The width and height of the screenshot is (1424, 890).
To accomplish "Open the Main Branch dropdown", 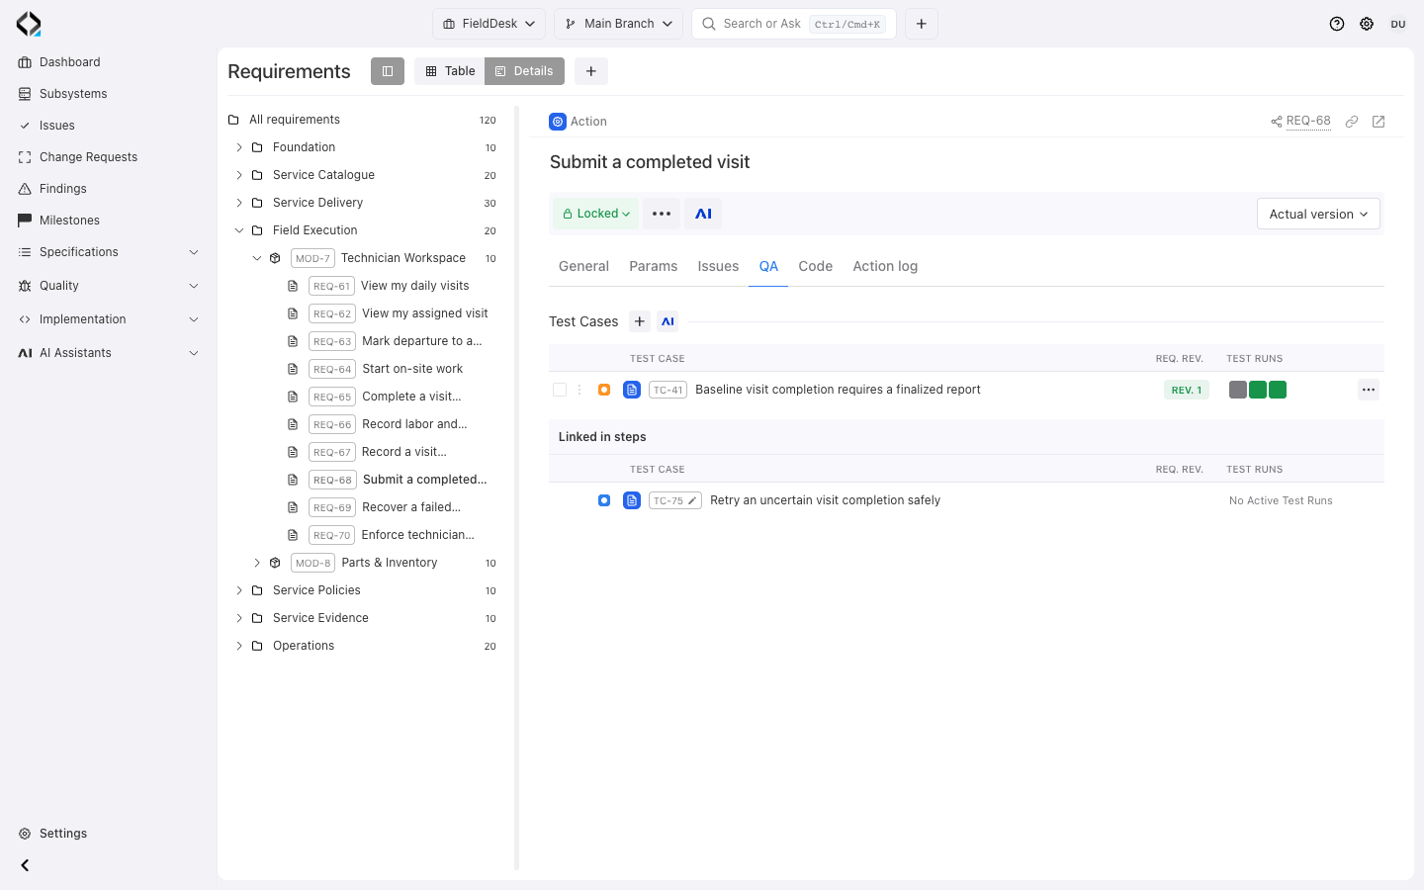I will 619,24.
